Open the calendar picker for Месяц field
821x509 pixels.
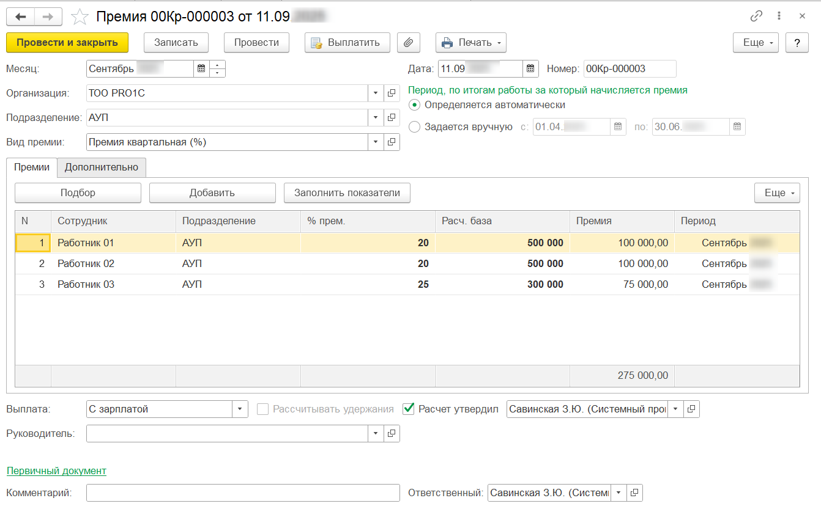pyautogui.click(x=201, y=69)
